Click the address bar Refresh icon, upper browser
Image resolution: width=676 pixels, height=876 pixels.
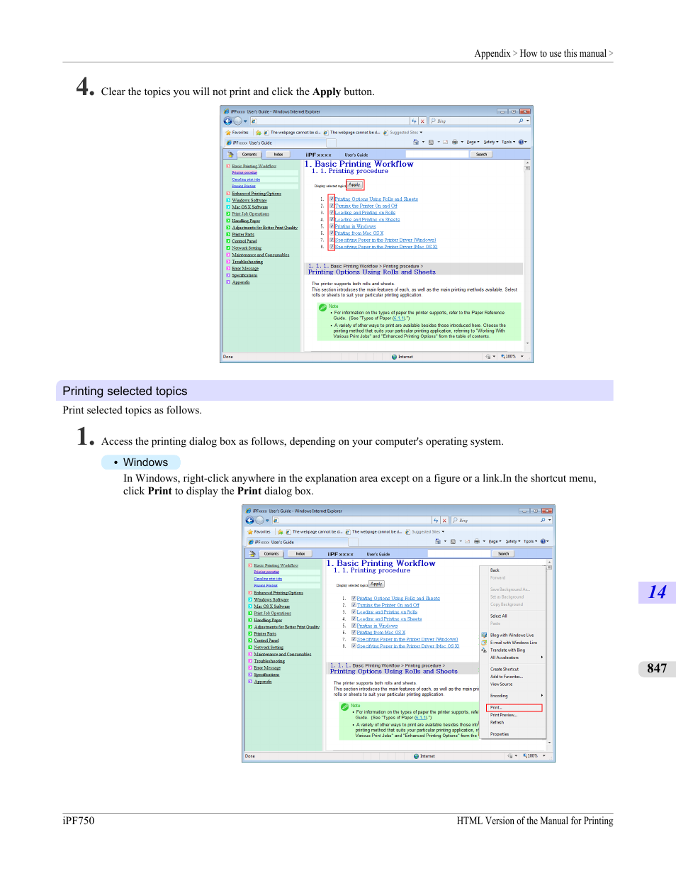[415, 121]
